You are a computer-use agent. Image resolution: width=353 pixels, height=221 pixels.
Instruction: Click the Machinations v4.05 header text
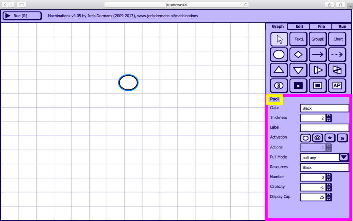[x=123, y=16]
